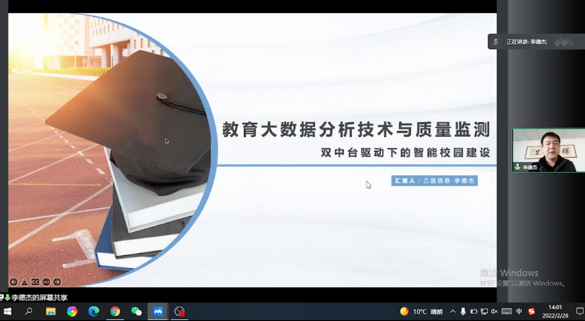Click the green mic icon on 李德杰's video
Screen dimensions: 585x321
[518, 167]
